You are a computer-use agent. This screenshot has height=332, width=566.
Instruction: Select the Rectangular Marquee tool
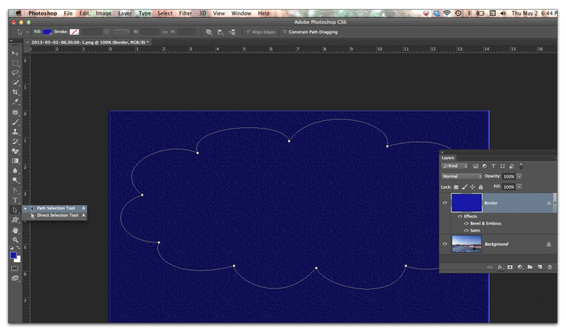pos(15,63)
